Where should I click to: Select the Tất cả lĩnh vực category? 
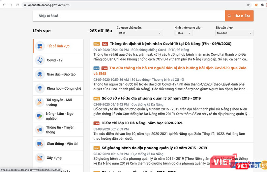(58, 46)
